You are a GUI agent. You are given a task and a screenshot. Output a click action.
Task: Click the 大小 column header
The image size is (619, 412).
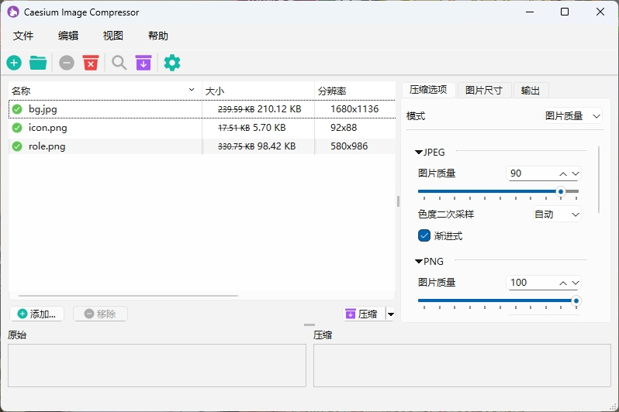[x=258, y=91]
